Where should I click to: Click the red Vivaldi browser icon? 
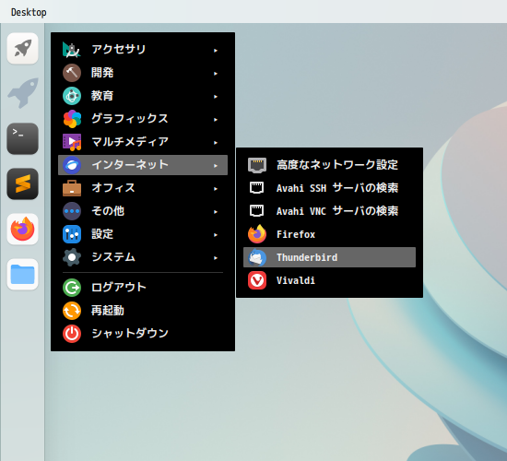coord(257,280)
